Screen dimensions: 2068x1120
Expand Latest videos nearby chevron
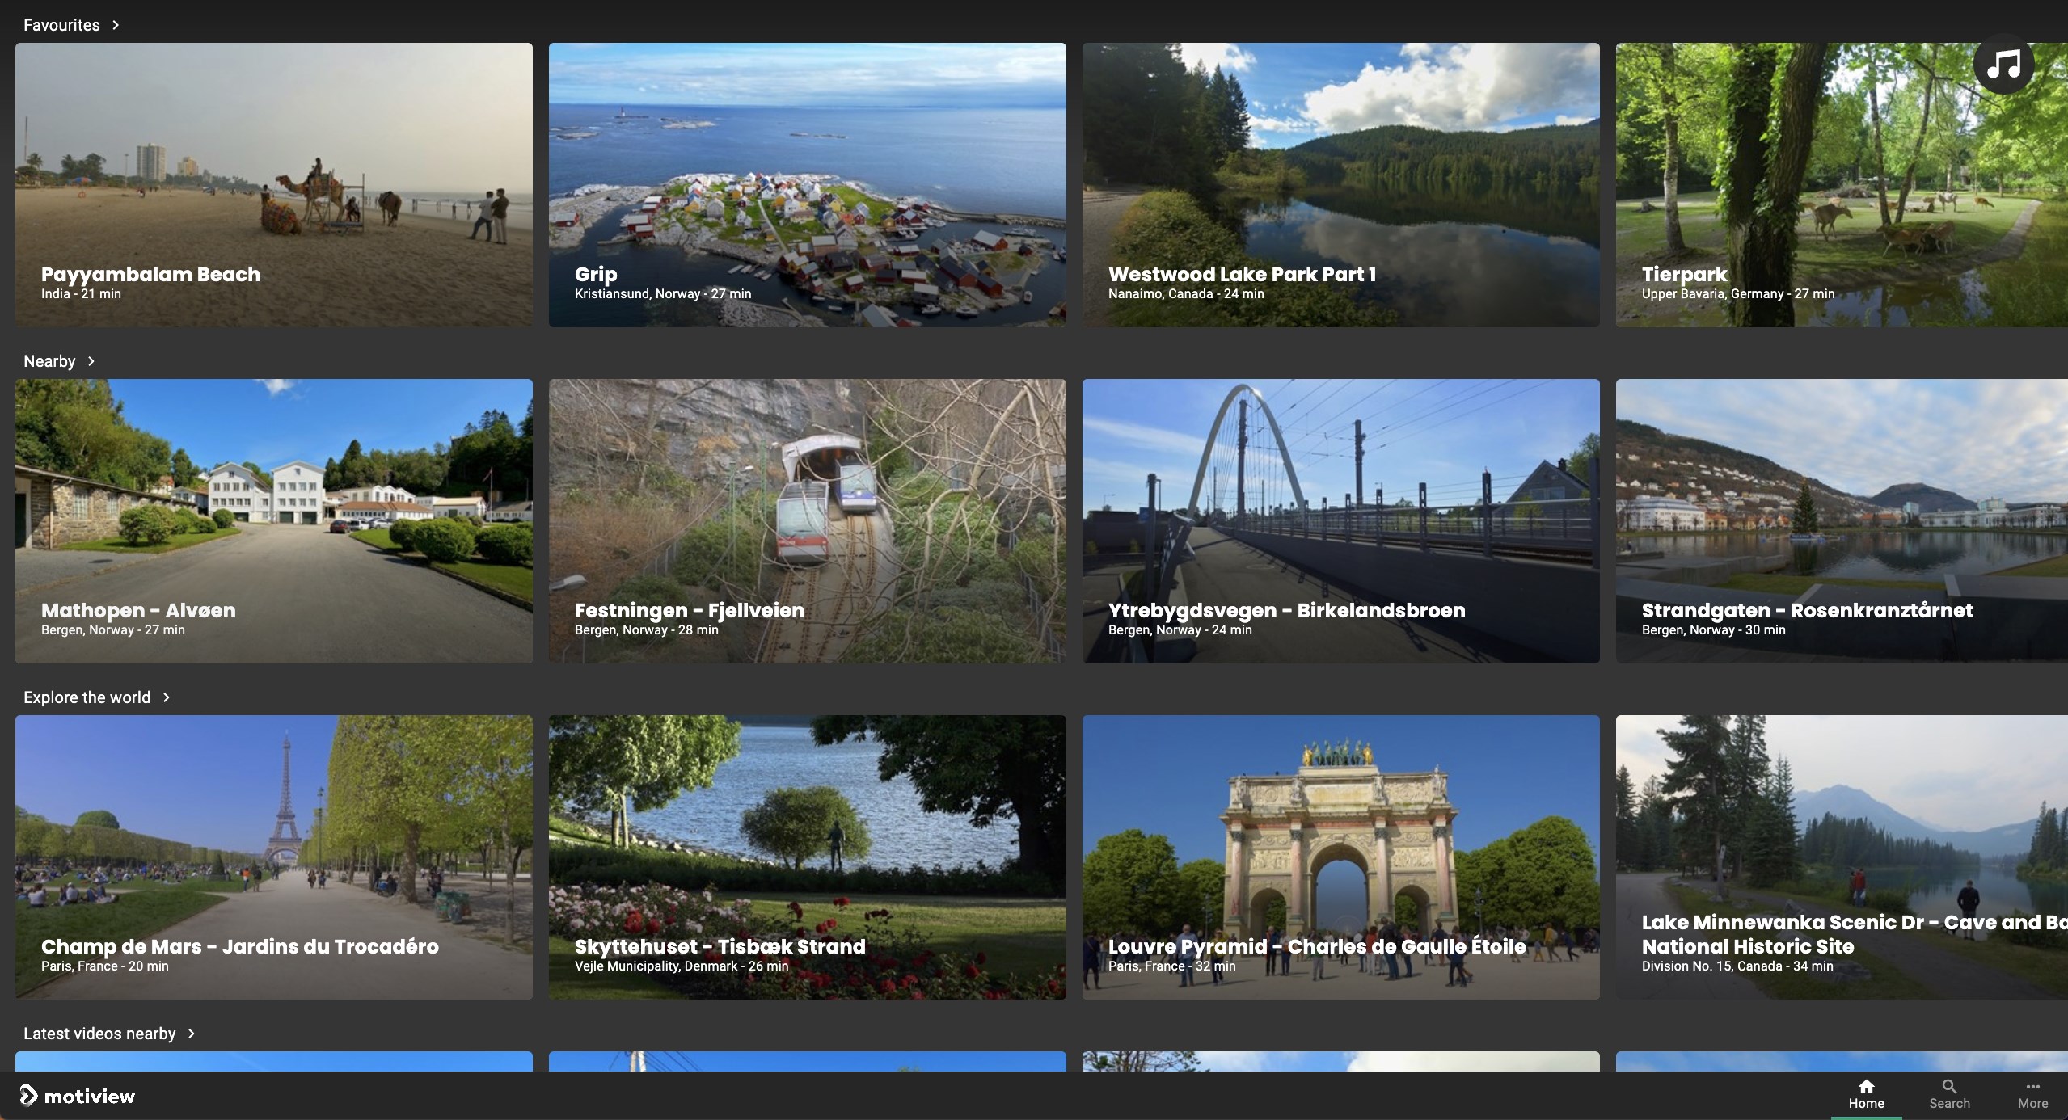[x=191, y=1034]
